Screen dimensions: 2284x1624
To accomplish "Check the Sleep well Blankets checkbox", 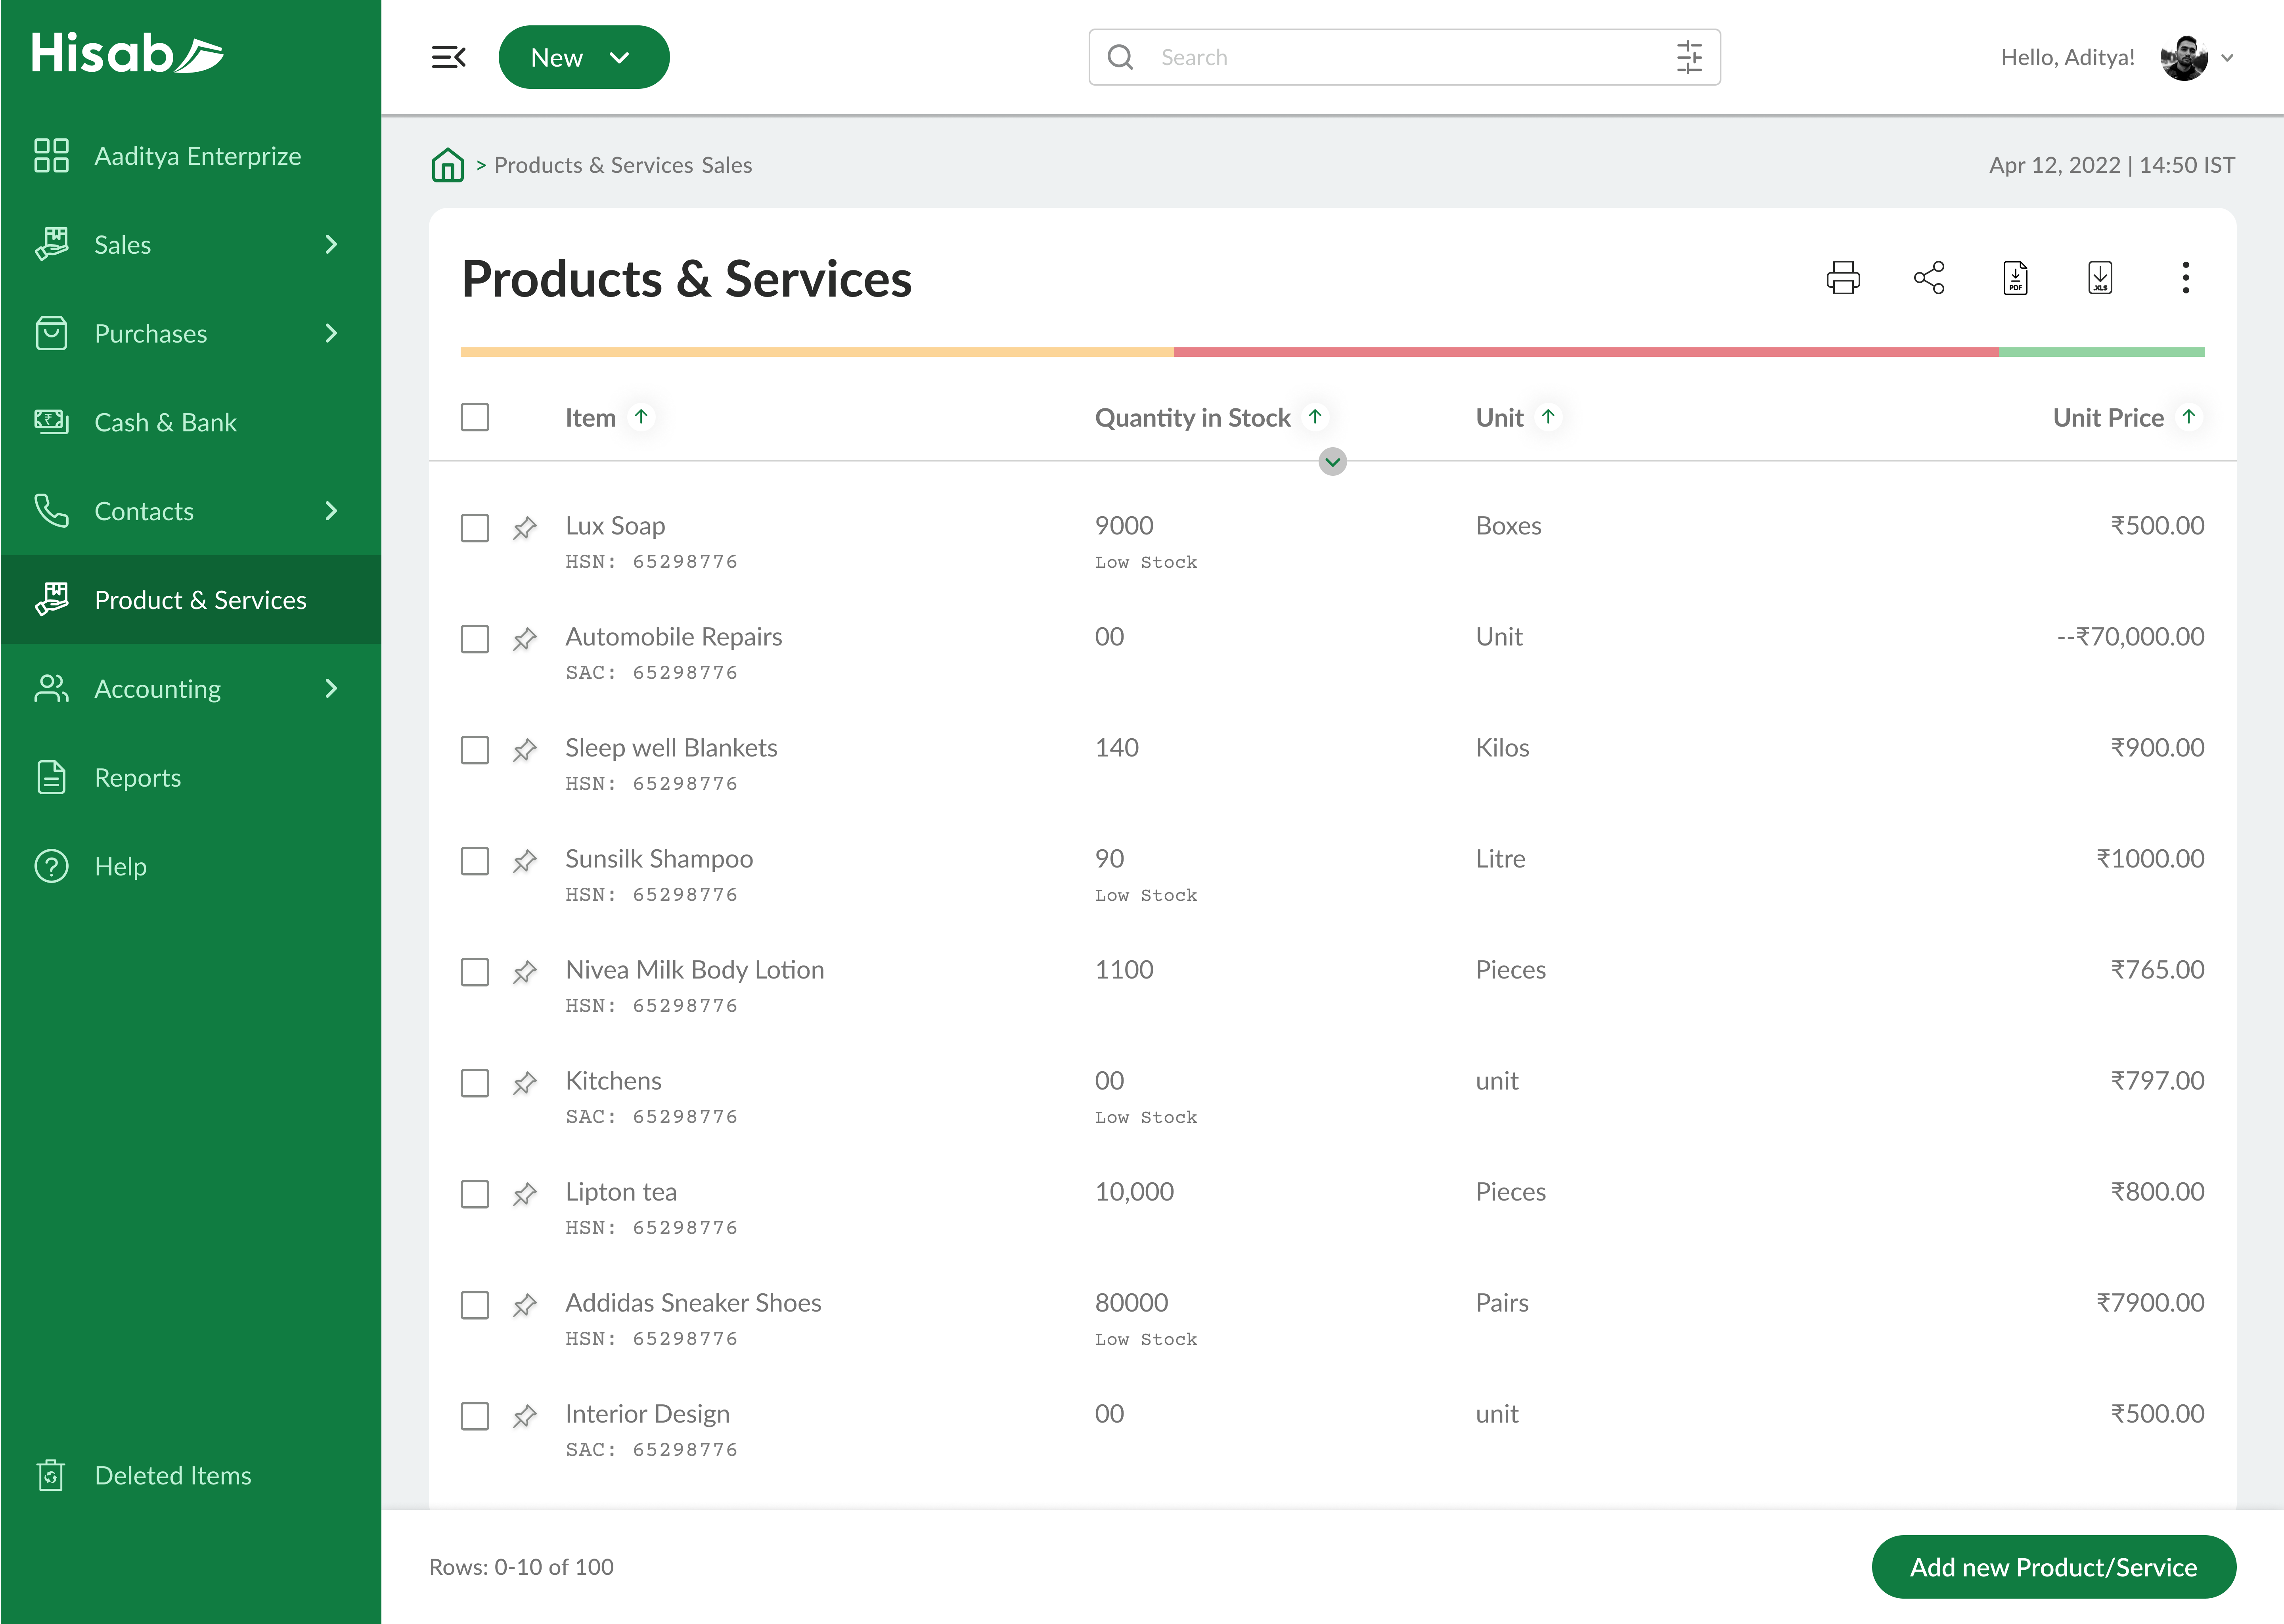I will click(475, 750).
